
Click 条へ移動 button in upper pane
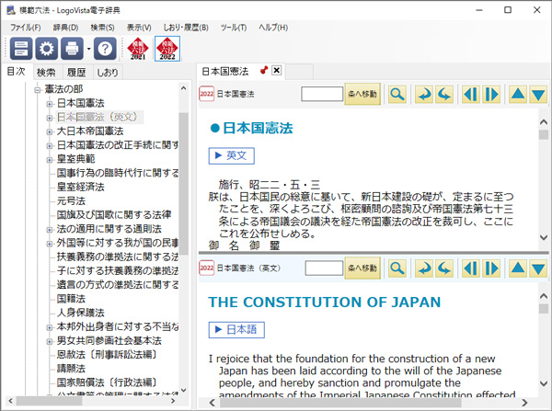(x=362, y=94)
